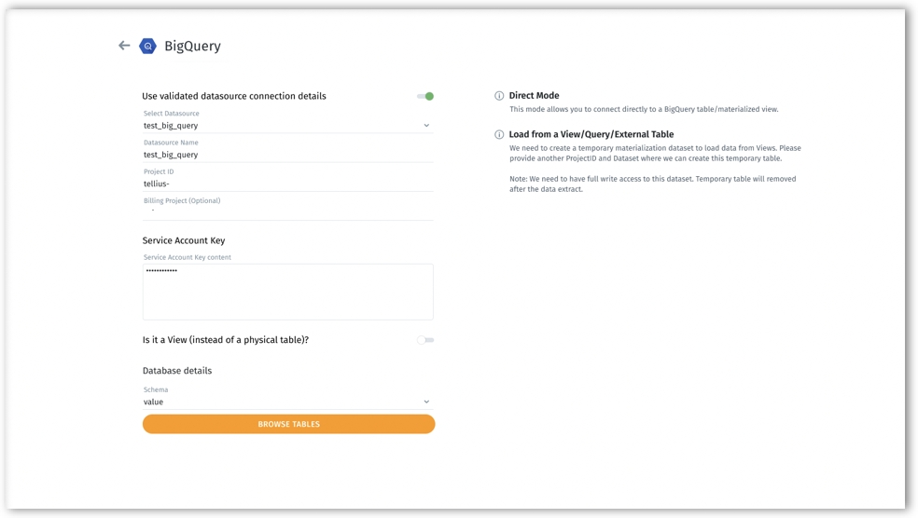Click the blue BigQuery hexagon logo
Screen dimensions: 918x518
147,47
